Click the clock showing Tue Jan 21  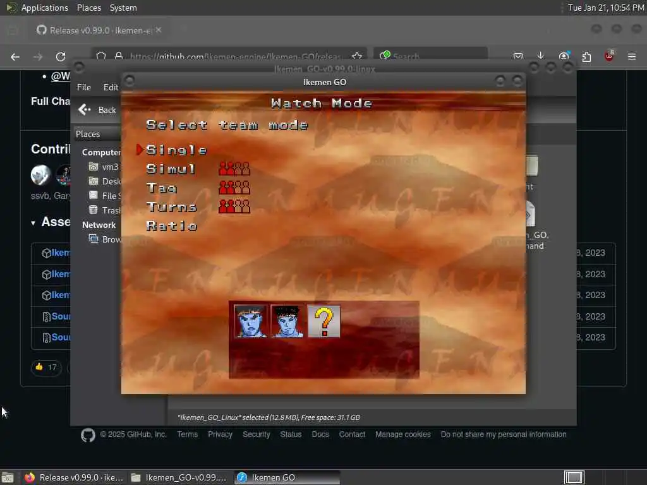pos(606,8)
